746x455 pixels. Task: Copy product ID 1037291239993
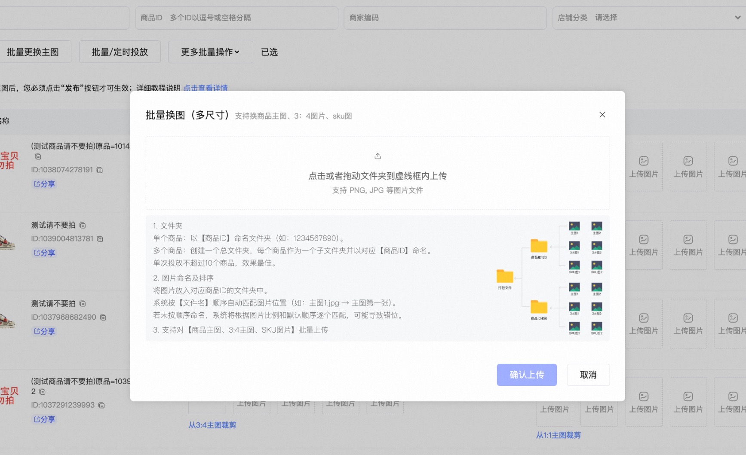point(101,405)
